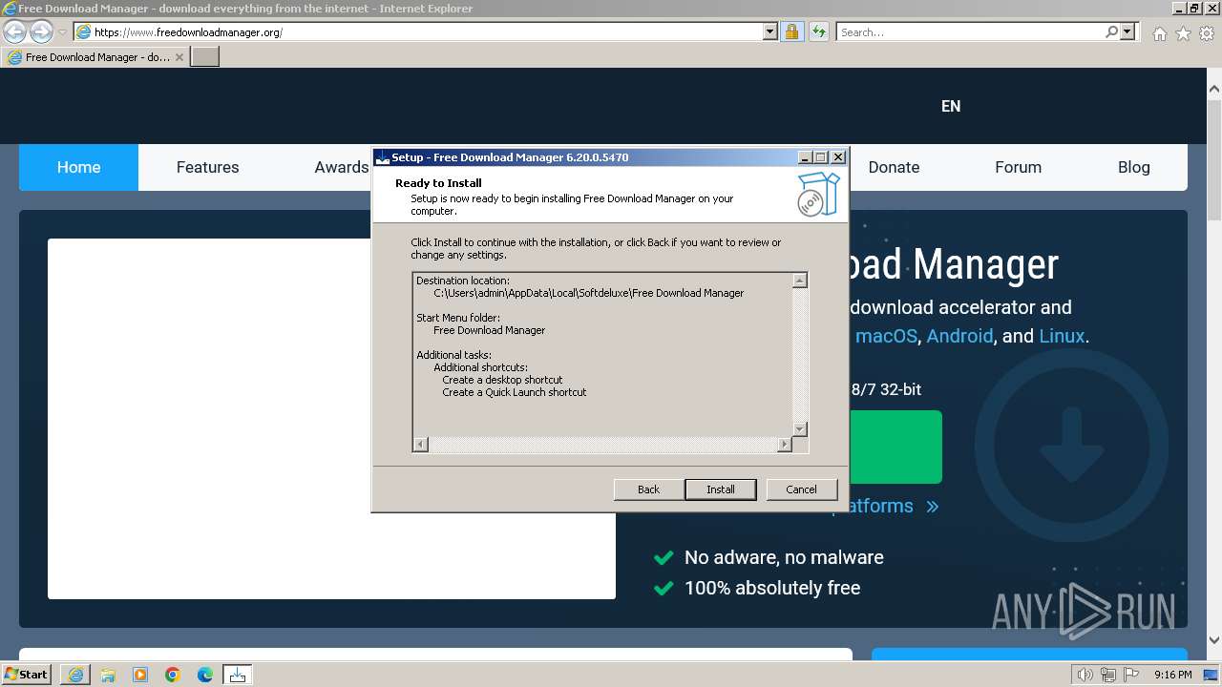
Task: Click the refresh page icon
Action: coord(819,31)
